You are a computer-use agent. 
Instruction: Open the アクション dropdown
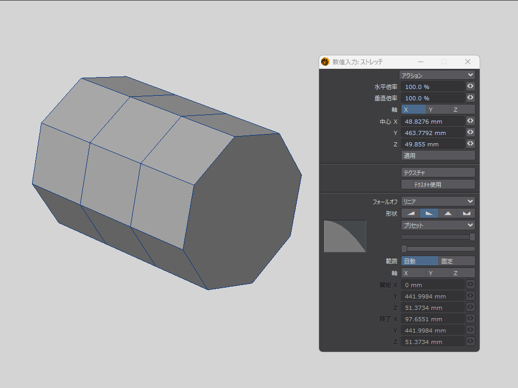click(438, 76)
